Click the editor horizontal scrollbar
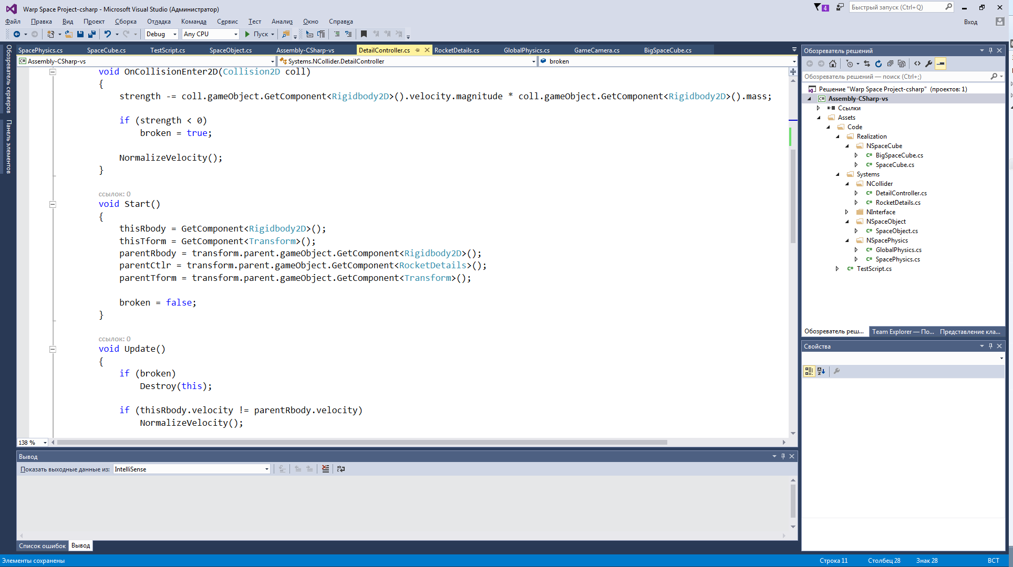Screen dimensions: 1013x567 (363, 442)
